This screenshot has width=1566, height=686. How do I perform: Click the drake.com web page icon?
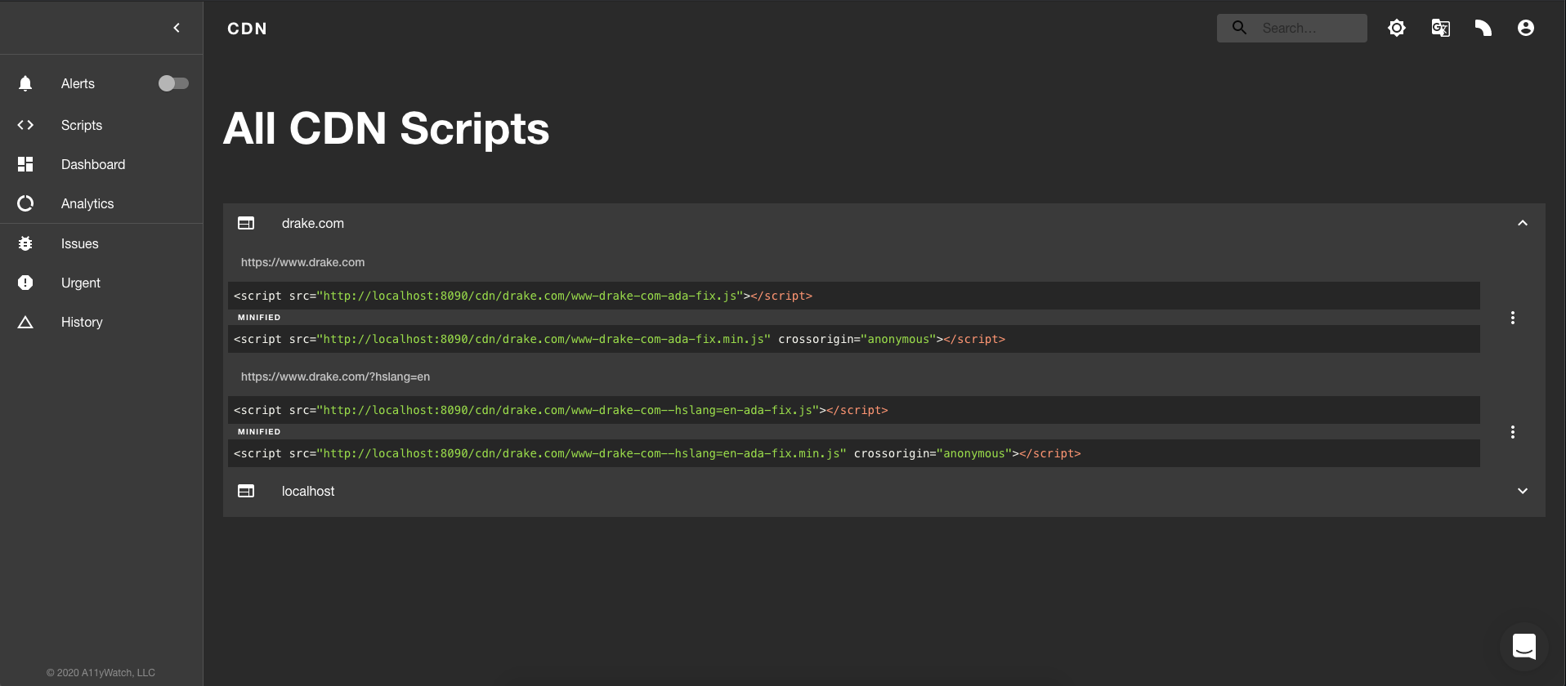(x=246, y=223)
